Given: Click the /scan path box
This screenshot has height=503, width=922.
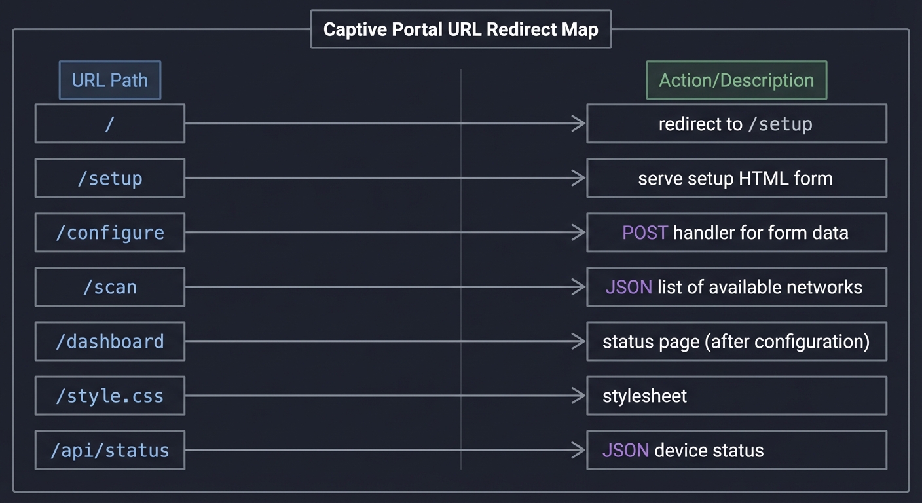Looking at the screenshot, I should point(109,287).
